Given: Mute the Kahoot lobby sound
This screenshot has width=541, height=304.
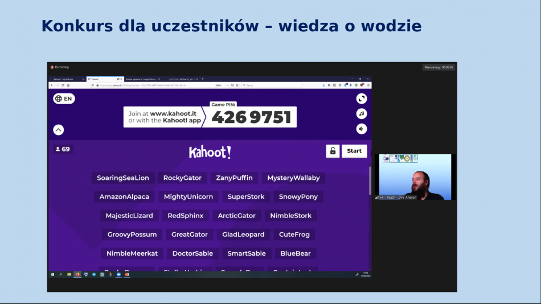Looking at the screenshot, I should [x=361, y=129].
